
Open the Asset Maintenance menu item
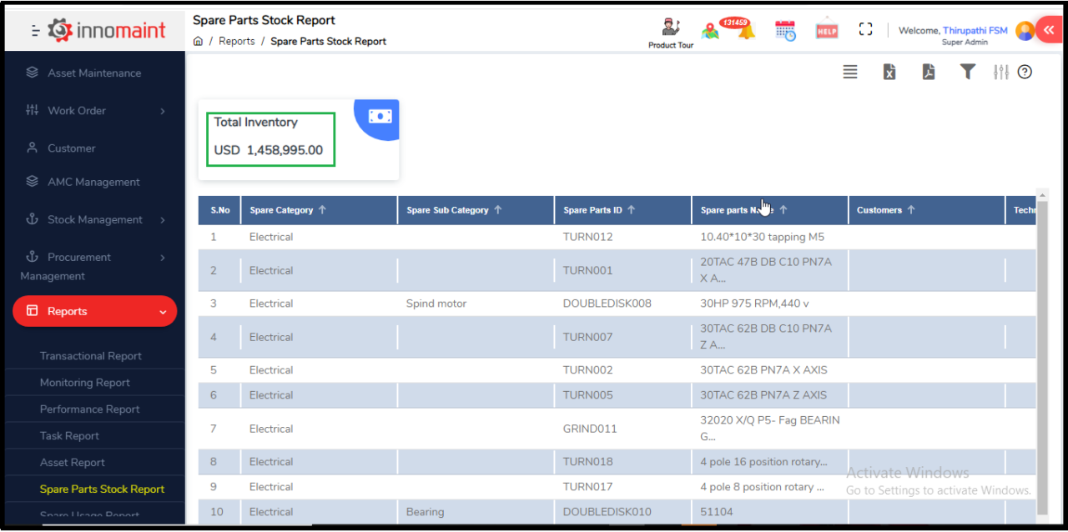click(x=94, y=73)
